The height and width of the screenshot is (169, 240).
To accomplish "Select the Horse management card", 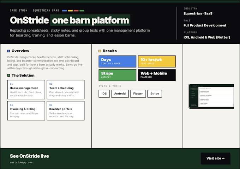I will 26,90.
